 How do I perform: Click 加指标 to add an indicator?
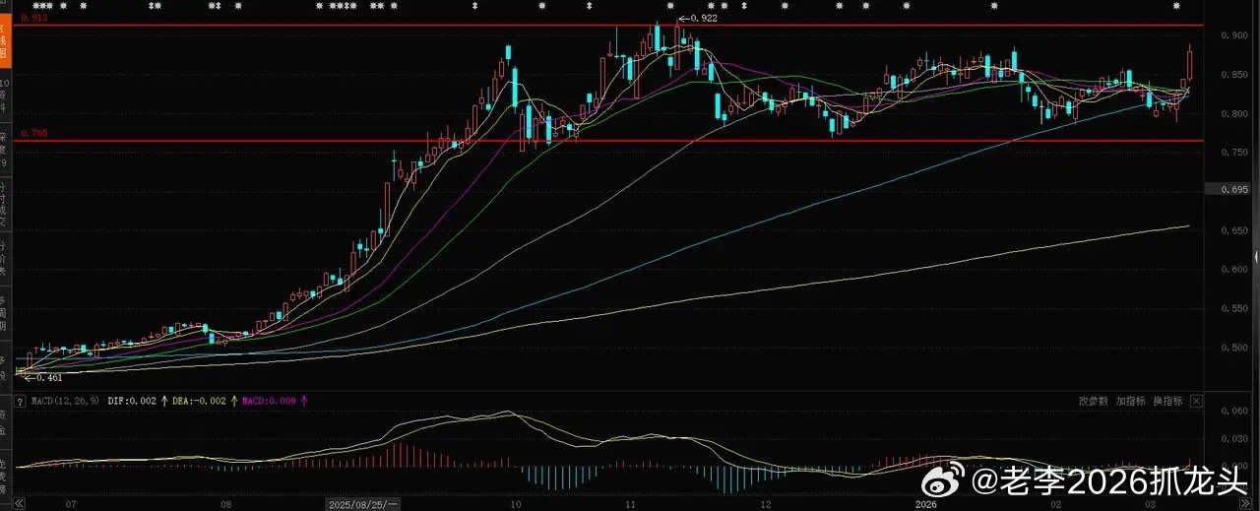pyautogui.click(x=1131, y=401)
